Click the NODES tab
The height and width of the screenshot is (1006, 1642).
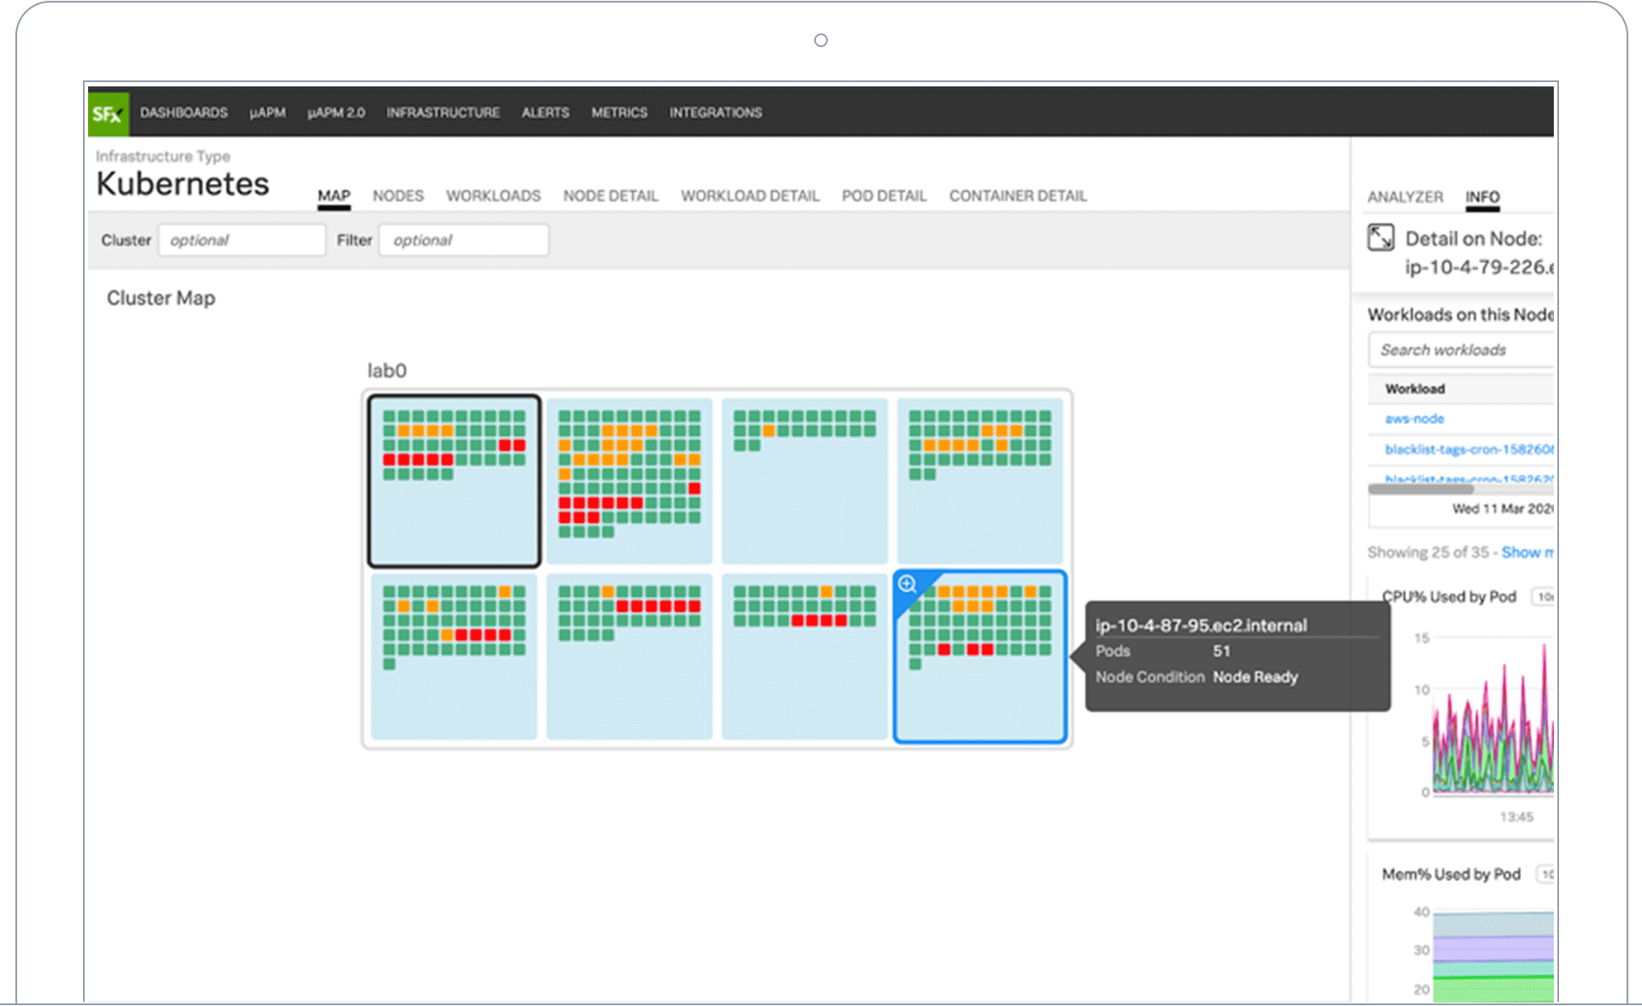pyautogui.click(x=397, y=196)
